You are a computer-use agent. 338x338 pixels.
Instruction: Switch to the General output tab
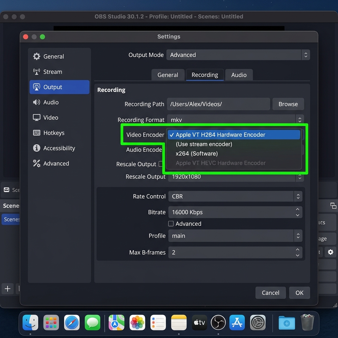click(168, 75)
